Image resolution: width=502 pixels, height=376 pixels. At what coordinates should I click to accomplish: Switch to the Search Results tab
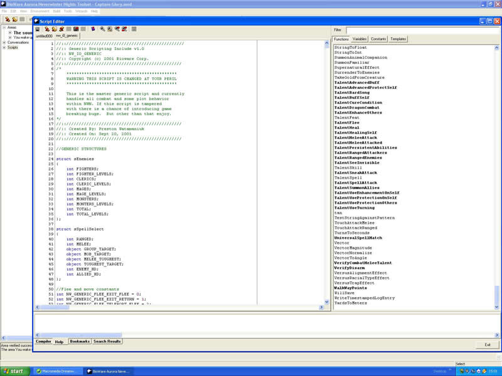coord(107,342)
